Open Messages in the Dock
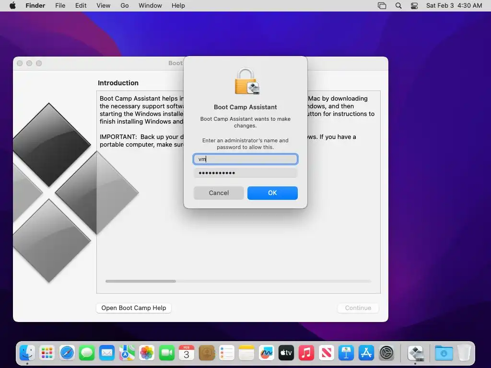The image size is (491, 368). (87, 353)
